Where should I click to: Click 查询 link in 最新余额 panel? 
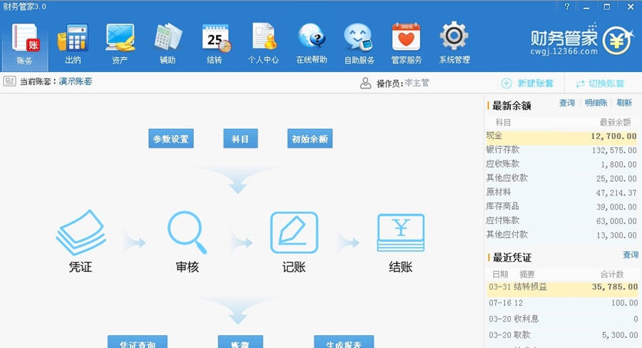point(567,103)
